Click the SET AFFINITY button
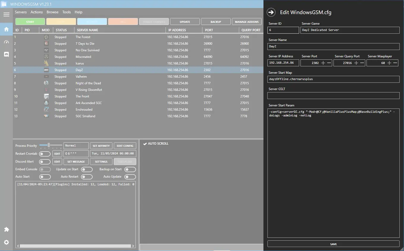404x251 pixels. pos(101,146)
